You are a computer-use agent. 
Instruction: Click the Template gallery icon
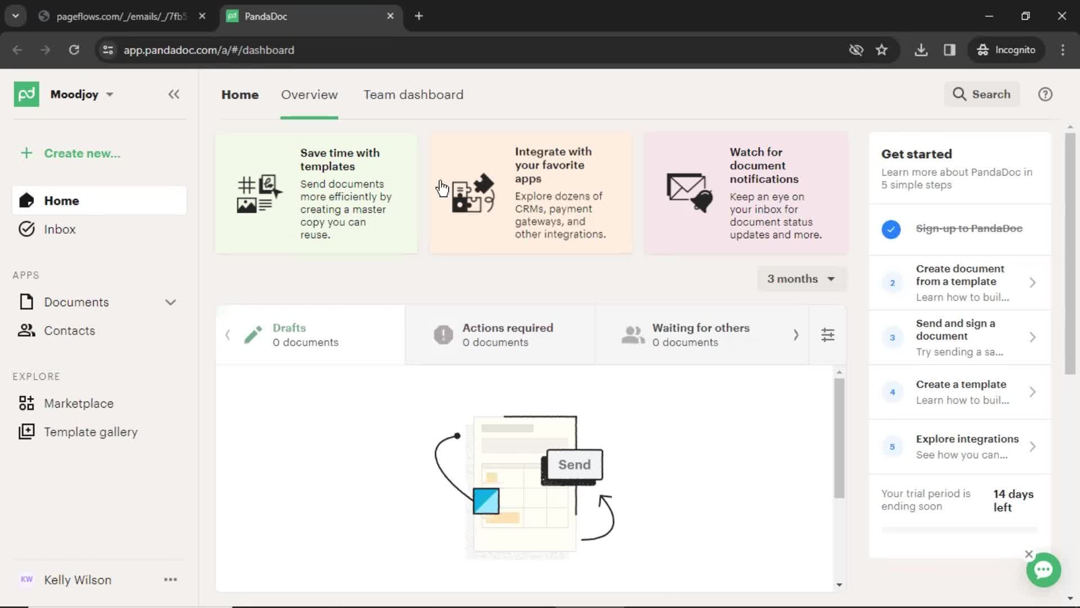(x=26, y=432)
